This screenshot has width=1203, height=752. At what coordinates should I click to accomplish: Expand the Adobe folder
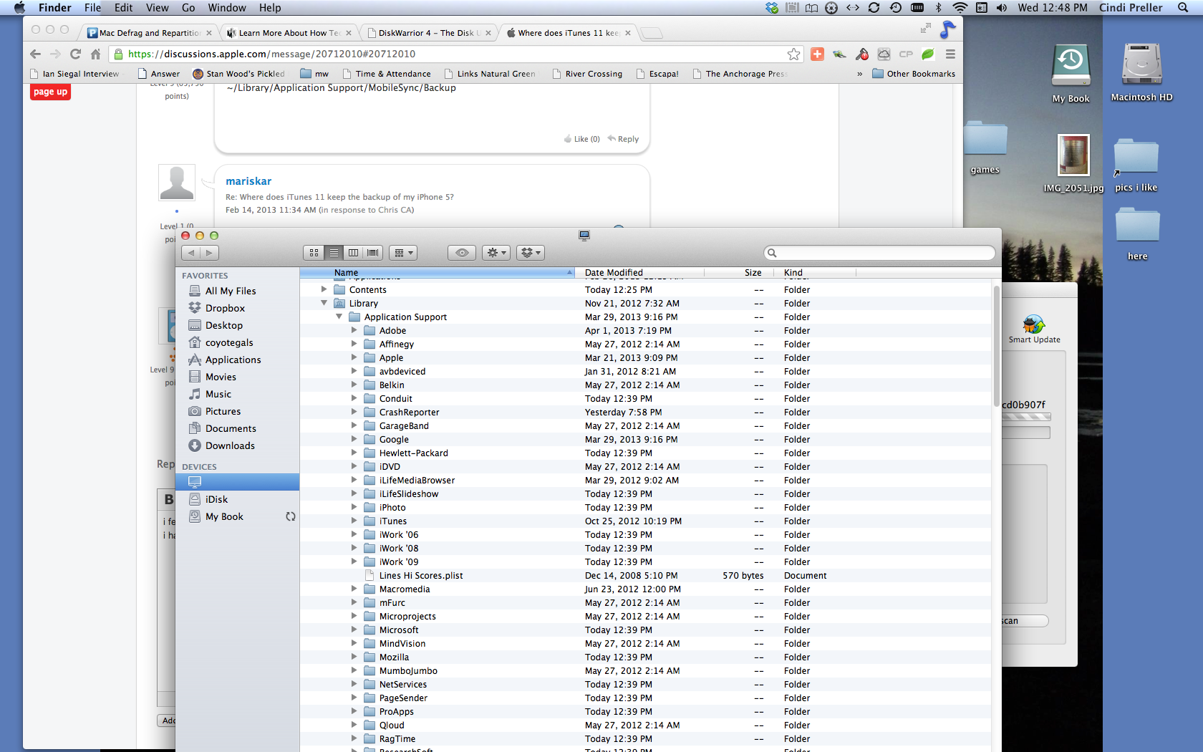(354, 330)
